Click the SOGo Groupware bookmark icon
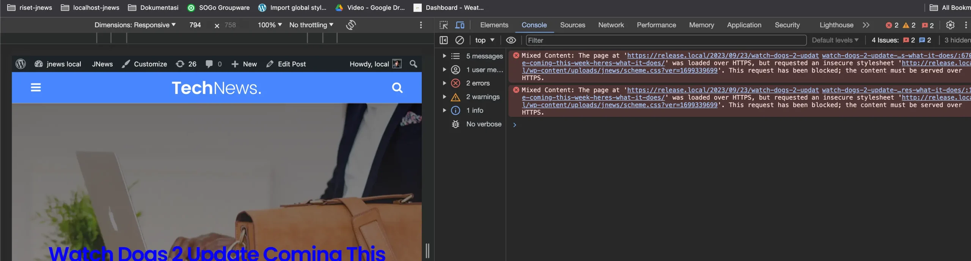 click(x=191, y=8)
